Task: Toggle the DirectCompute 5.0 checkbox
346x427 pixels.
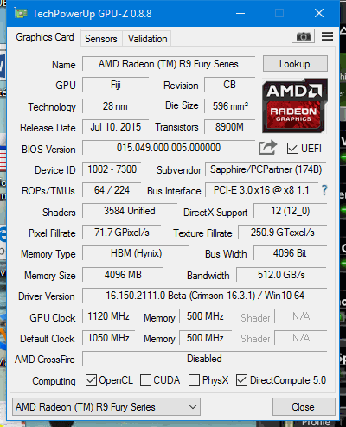Action: tap(241, 380)
